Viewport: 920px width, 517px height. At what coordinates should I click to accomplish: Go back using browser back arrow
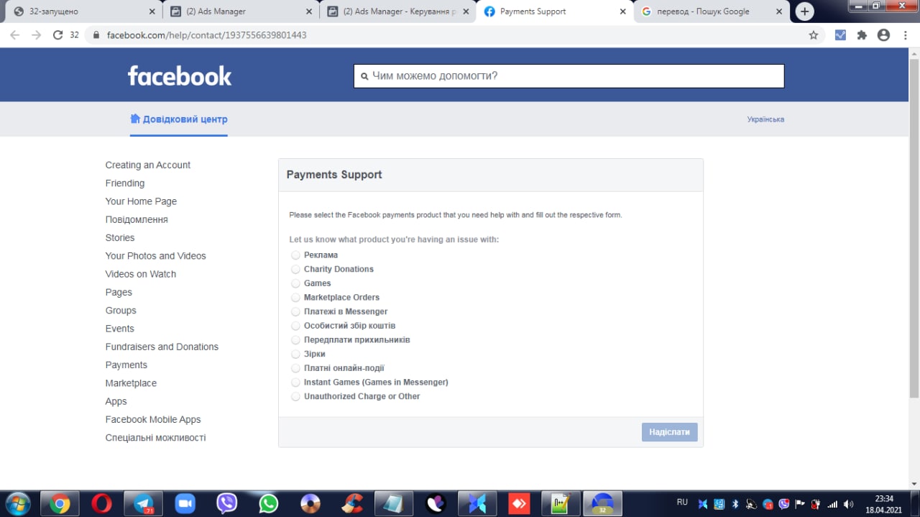[x=14, y=35]
